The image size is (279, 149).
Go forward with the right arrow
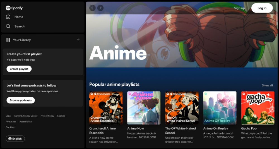pos(100,8)
